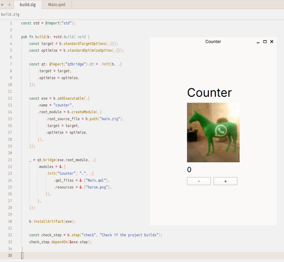Click the green horse image
This screenshot has width=284, height=262.
(x=213, y=133)
